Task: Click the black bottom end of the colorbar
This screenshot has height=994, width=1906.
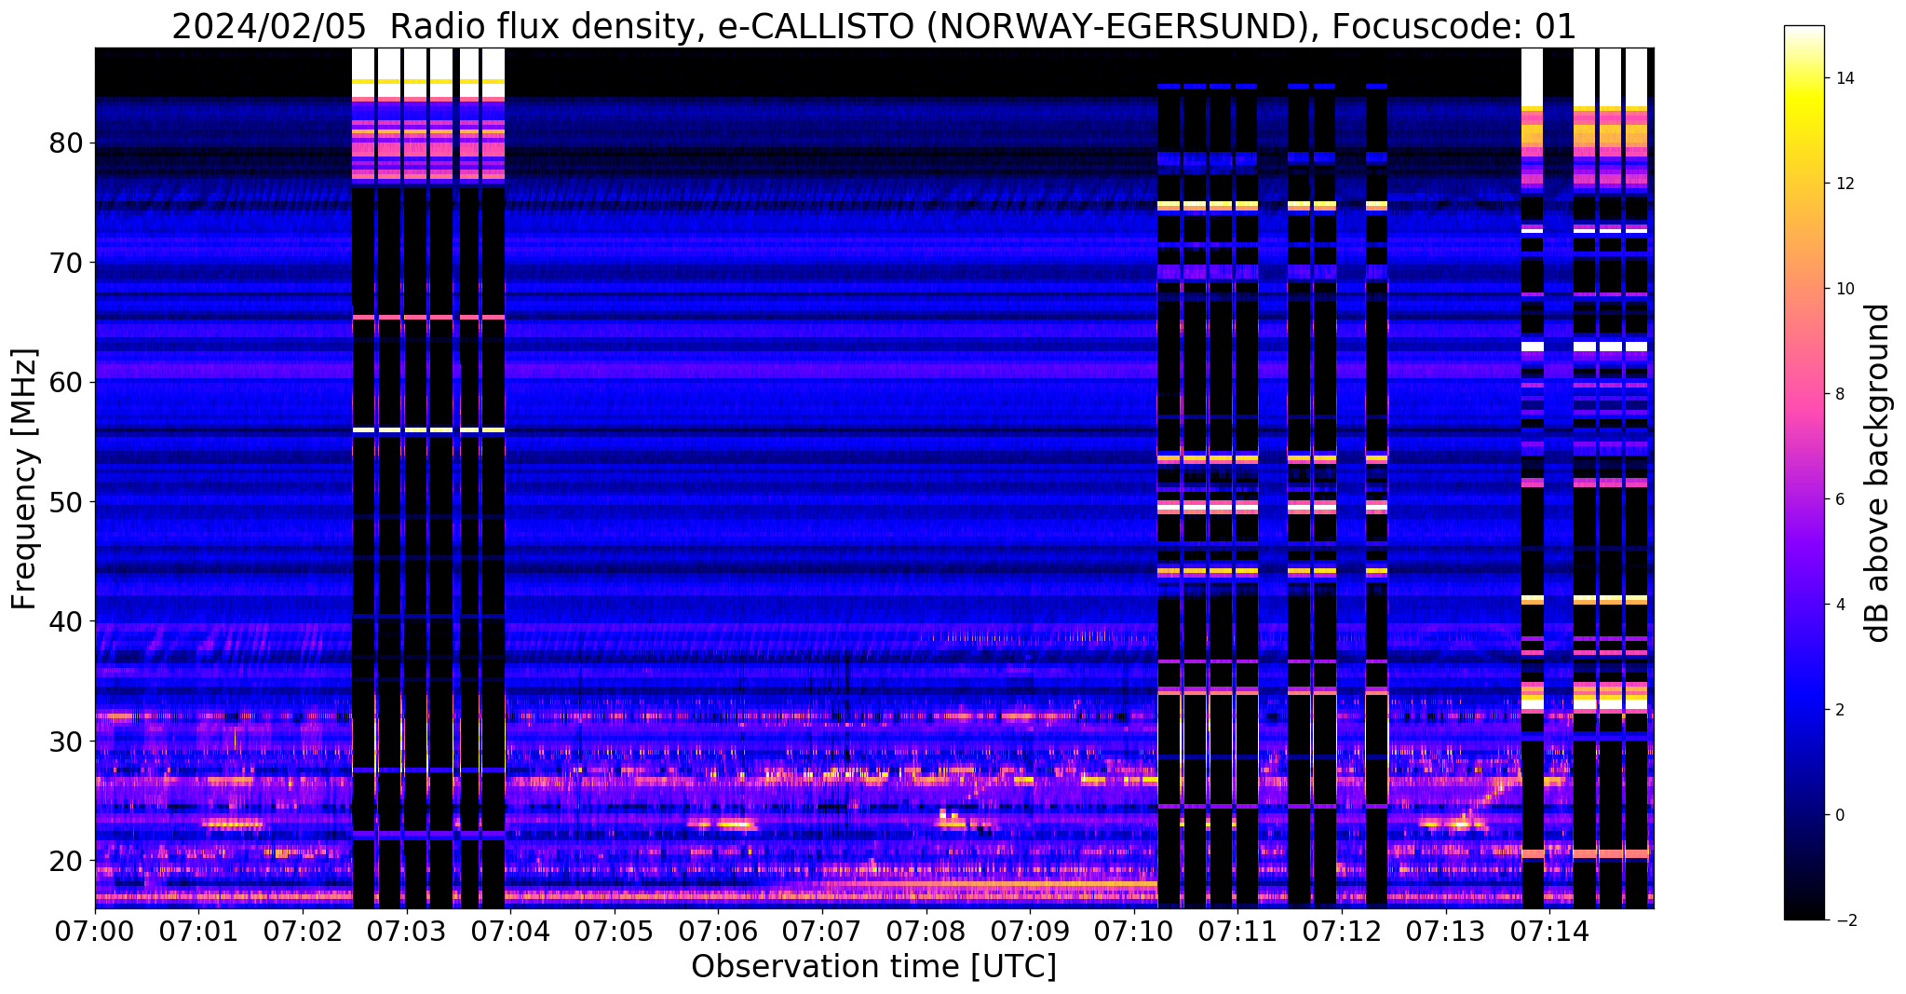Action: pos(1804,911)
